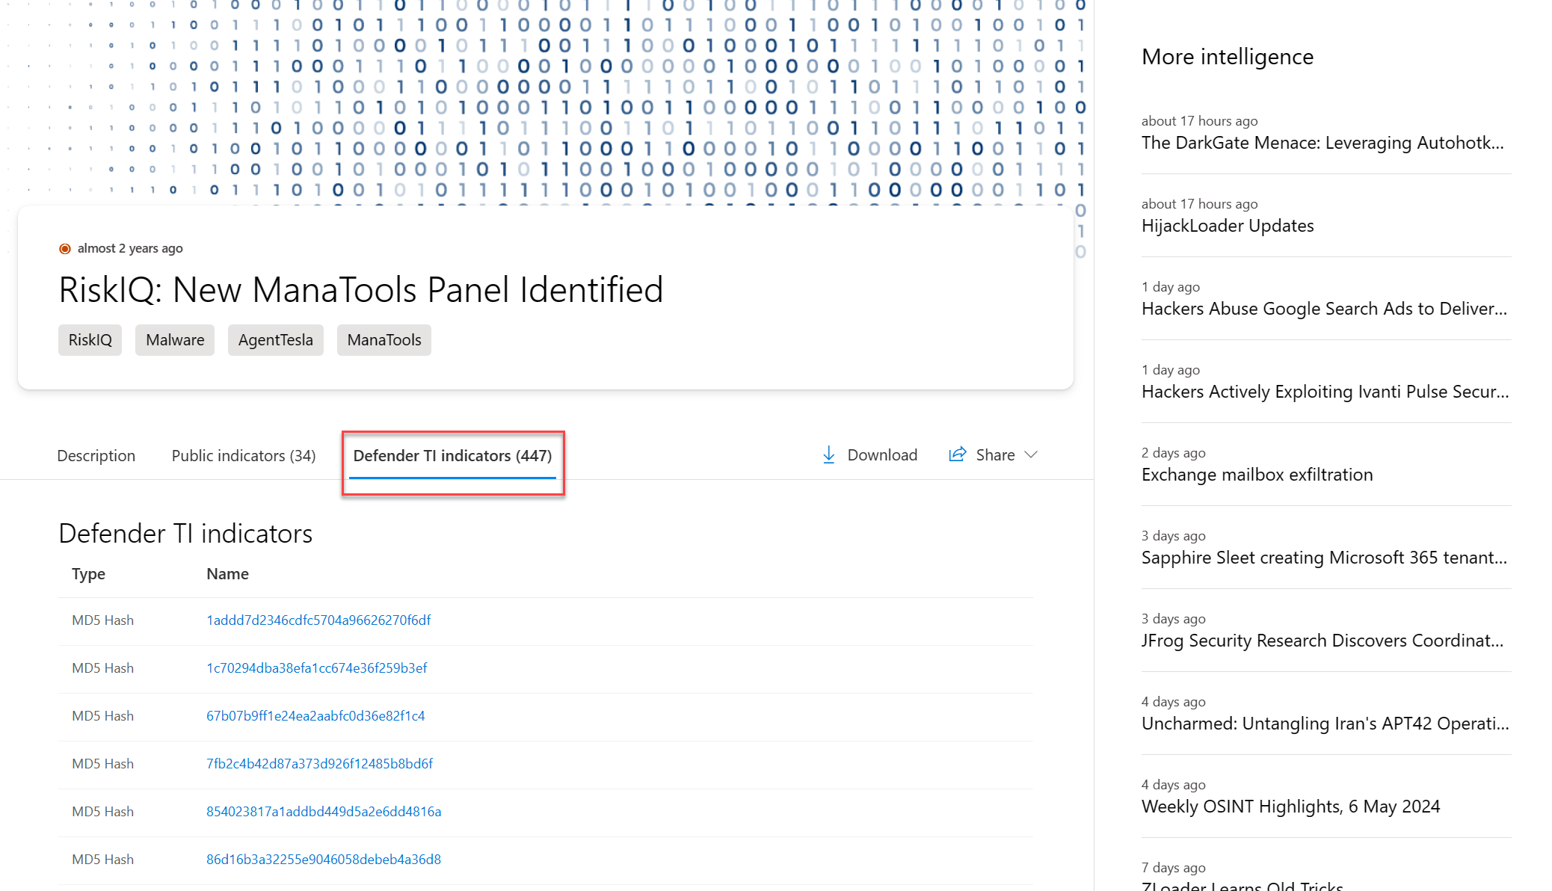Image resolution: width=1552 pixels, height=891 pixels.
Task: Open hash 67b07b9ff1e24ea2aabfc0d36e82f1c4
Action: [x=315, y=715]
